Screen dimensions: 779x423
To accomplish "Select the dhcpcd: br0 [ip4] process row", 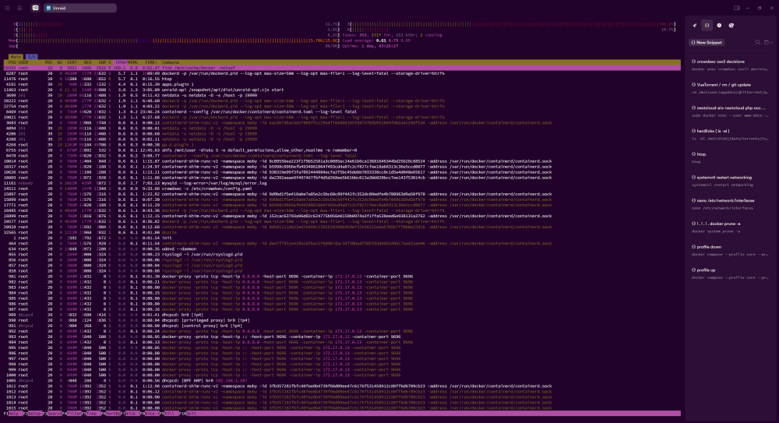I will pyautogui.click(x=342, y=315).
